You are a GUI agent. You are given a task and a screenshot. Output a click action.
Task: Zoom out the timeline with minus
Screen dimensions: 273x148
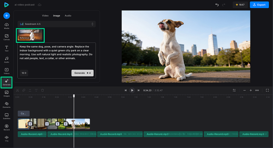click(x=244, y=90)
